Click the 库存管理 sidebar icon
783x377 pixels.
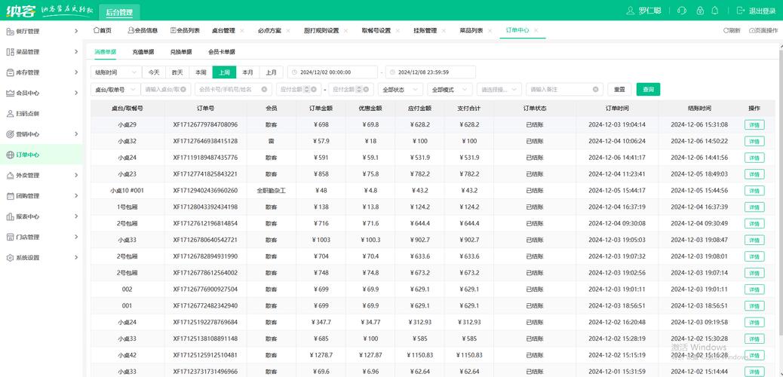click(10, 72)
